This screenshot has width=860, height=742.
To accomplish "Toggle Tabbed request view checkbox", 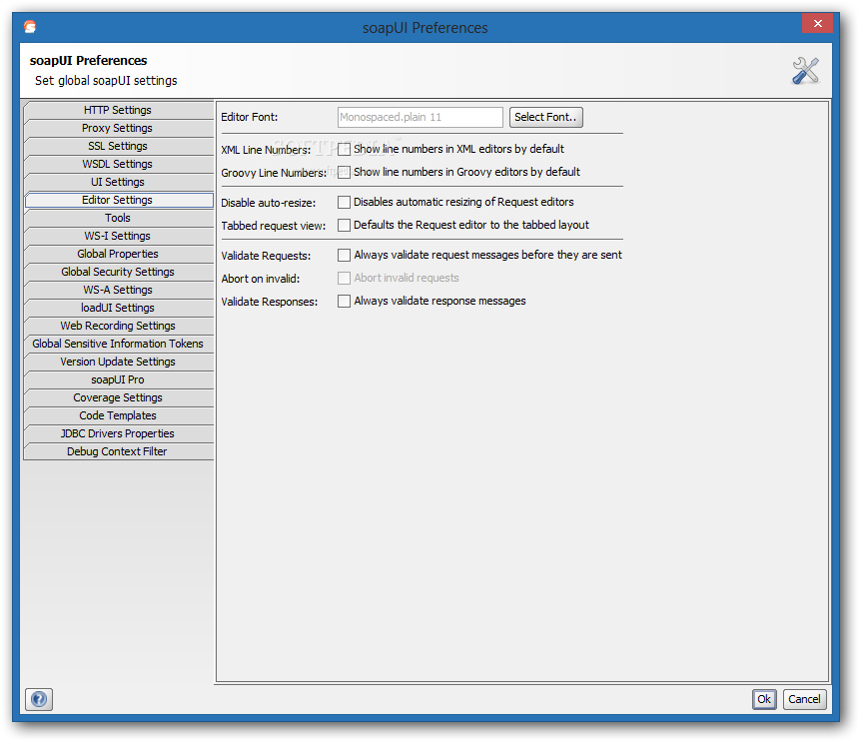I will 344,226.
